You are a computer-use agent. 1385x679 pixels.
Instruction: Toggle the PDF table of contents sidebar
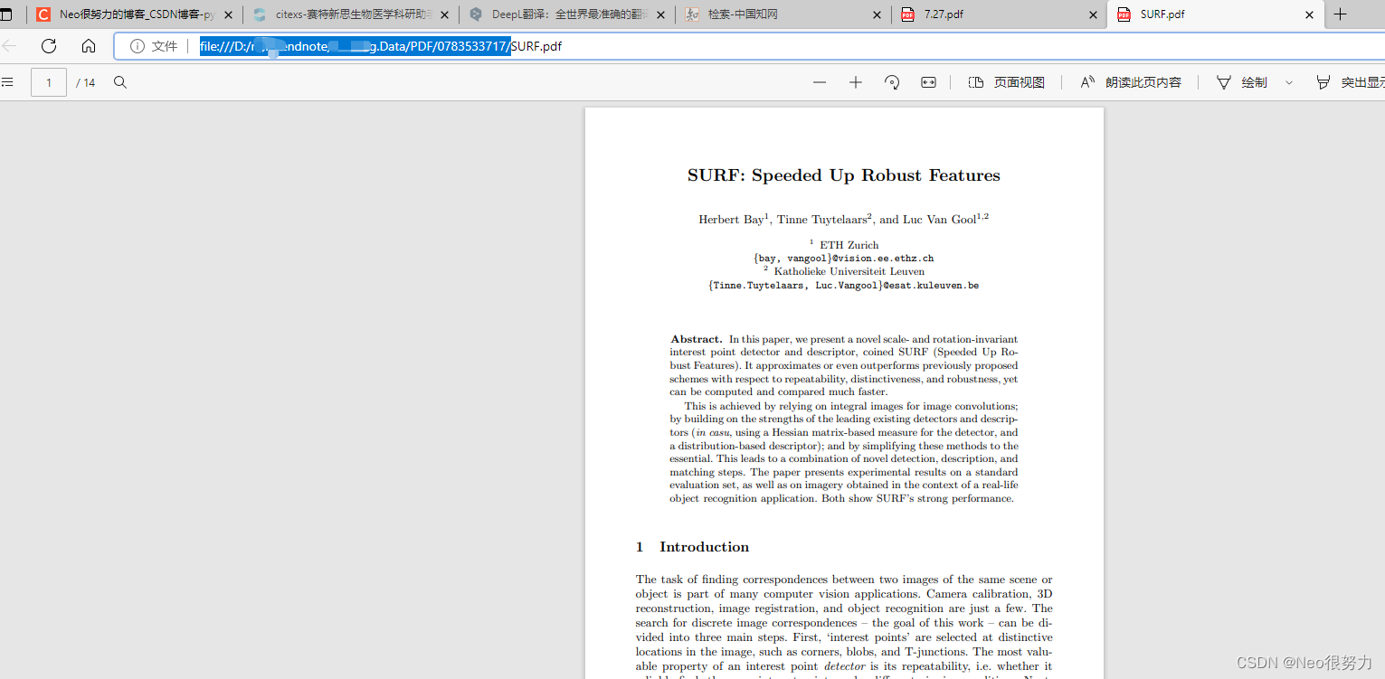(x=7, y=82)
